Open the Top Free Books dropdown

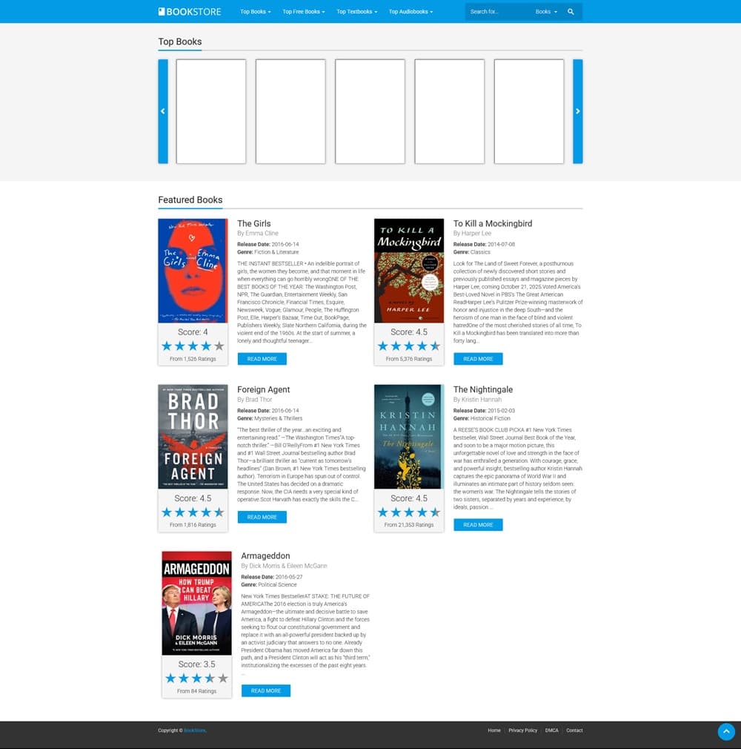(303, 12)
